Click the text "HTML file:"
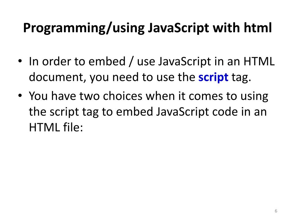Screen dimensions: 295x221 56,127
